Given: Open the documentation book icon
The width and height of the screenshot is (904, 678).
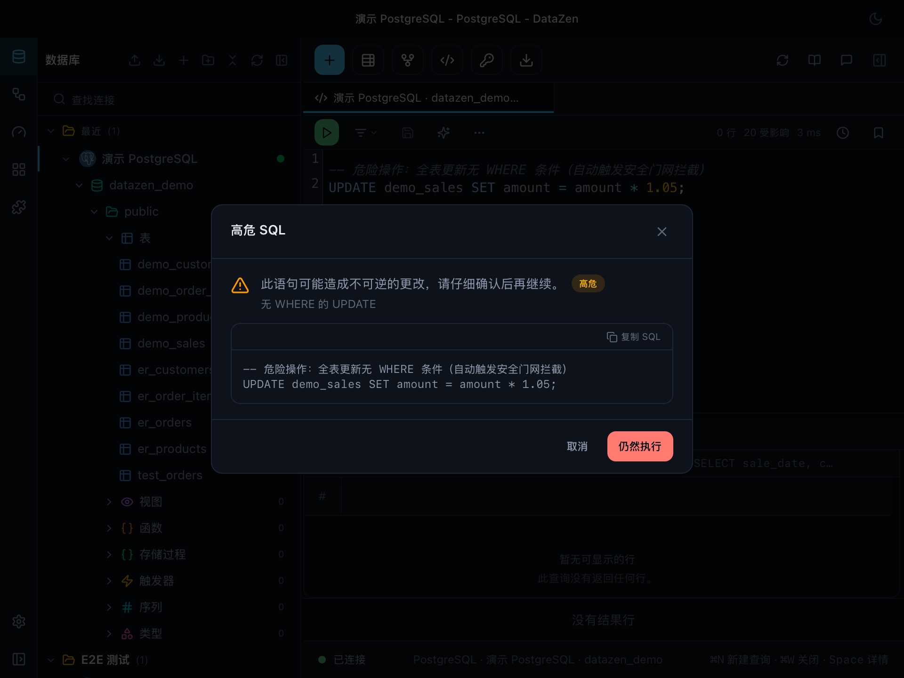Looking at the screenshot, I should (x=815, y=60).
